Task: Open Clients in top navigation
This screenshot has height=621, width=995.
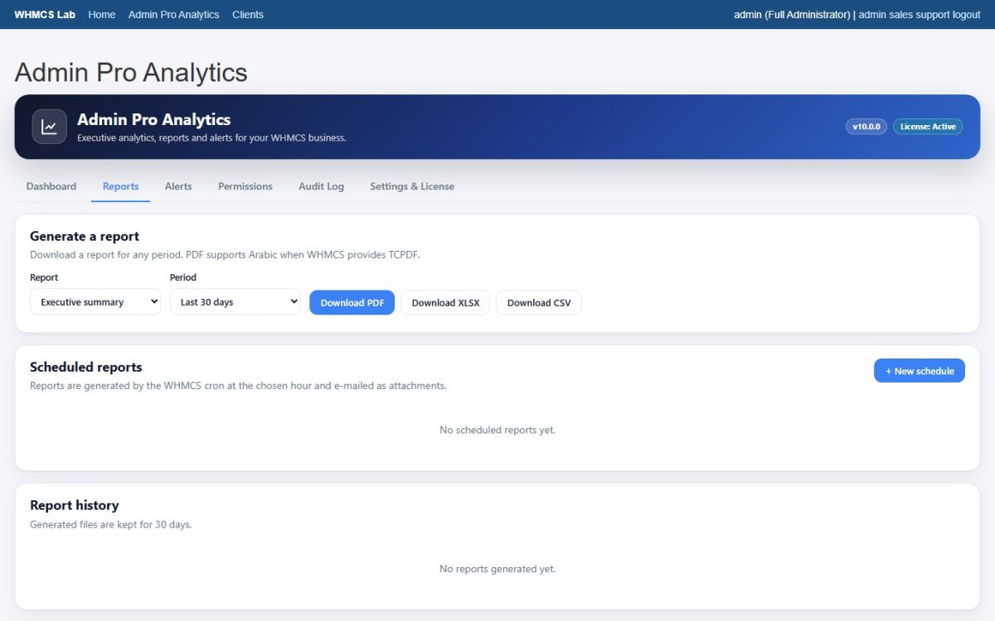Action: 248,14
